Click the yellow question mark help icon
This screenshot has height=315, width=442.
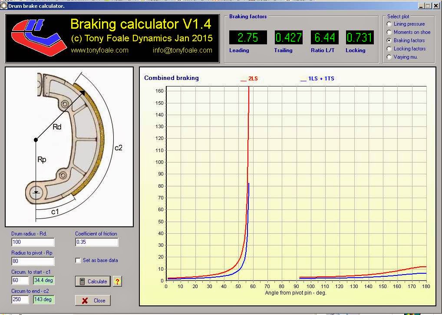pyautogui.click(x=117, y=282)
